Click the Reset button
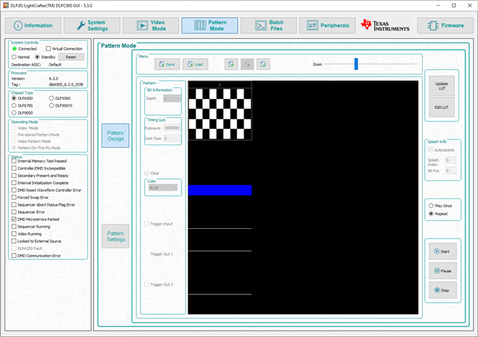Screen dimensions: 478x337 [71, 57]
